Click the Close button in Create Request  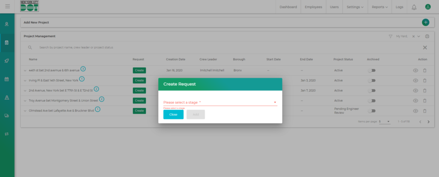173,115
